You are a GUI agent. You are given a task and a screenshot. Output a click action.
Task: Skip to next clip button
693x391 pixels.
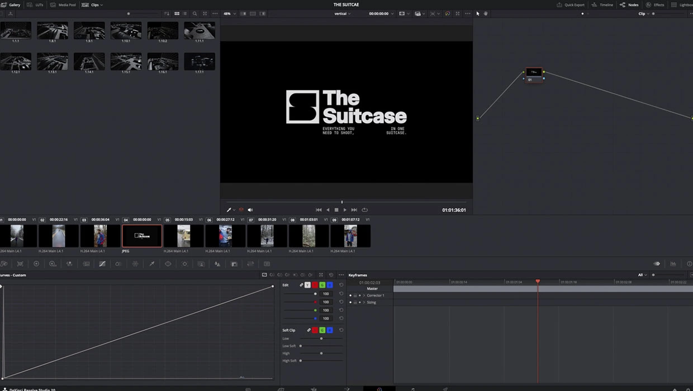pyautogui.click(x=354, y=210)
